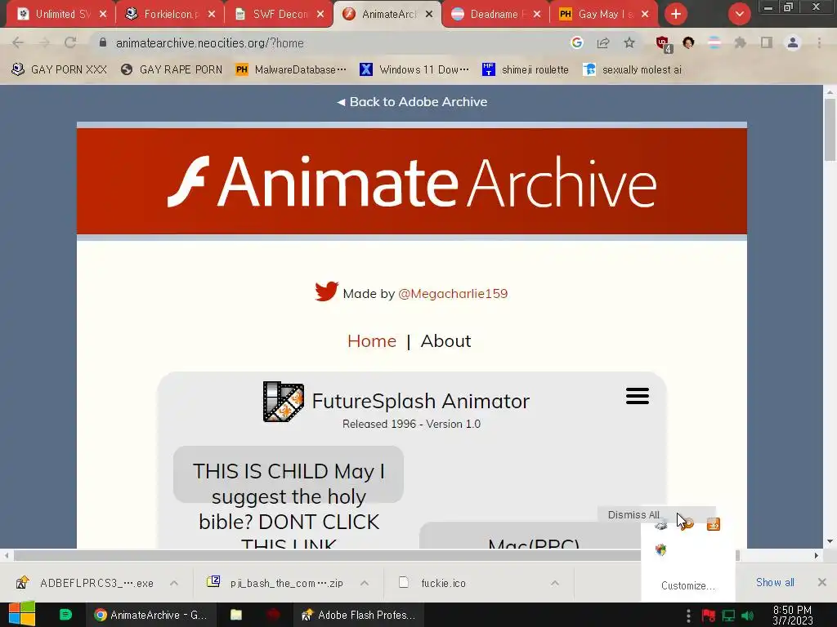This screenshot has height=627, width=837.
Task: Open the tab search dropdown arrow
Action: tap(739, 14)
